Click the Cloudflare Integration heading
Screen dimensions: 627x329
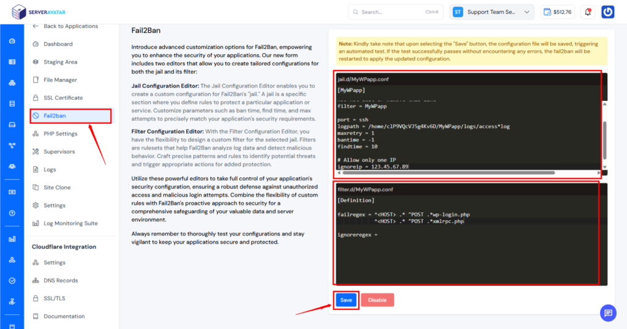click(64, 246)
